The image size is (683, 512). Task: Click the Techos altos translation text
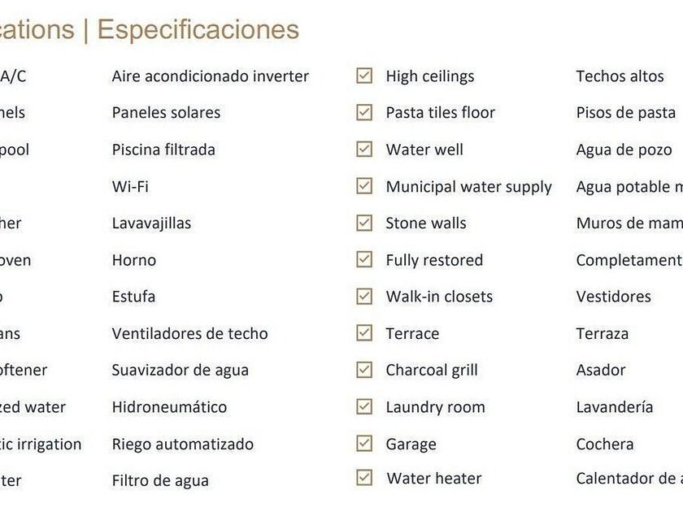(x=620, y=76)
